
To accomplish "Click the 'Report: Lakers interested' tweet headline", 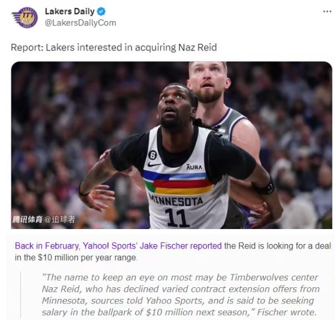I will click(114, 48).
